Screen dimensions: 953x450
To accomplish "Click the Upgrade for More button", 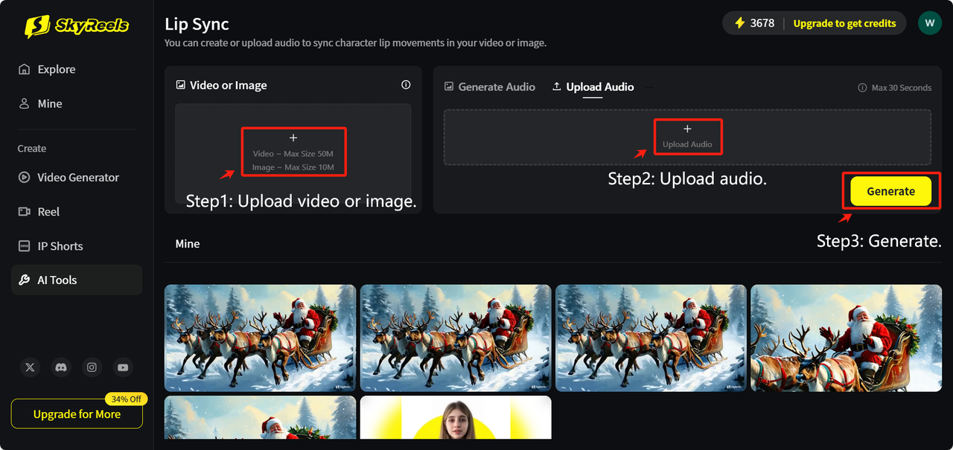I will tap(77, 414).
